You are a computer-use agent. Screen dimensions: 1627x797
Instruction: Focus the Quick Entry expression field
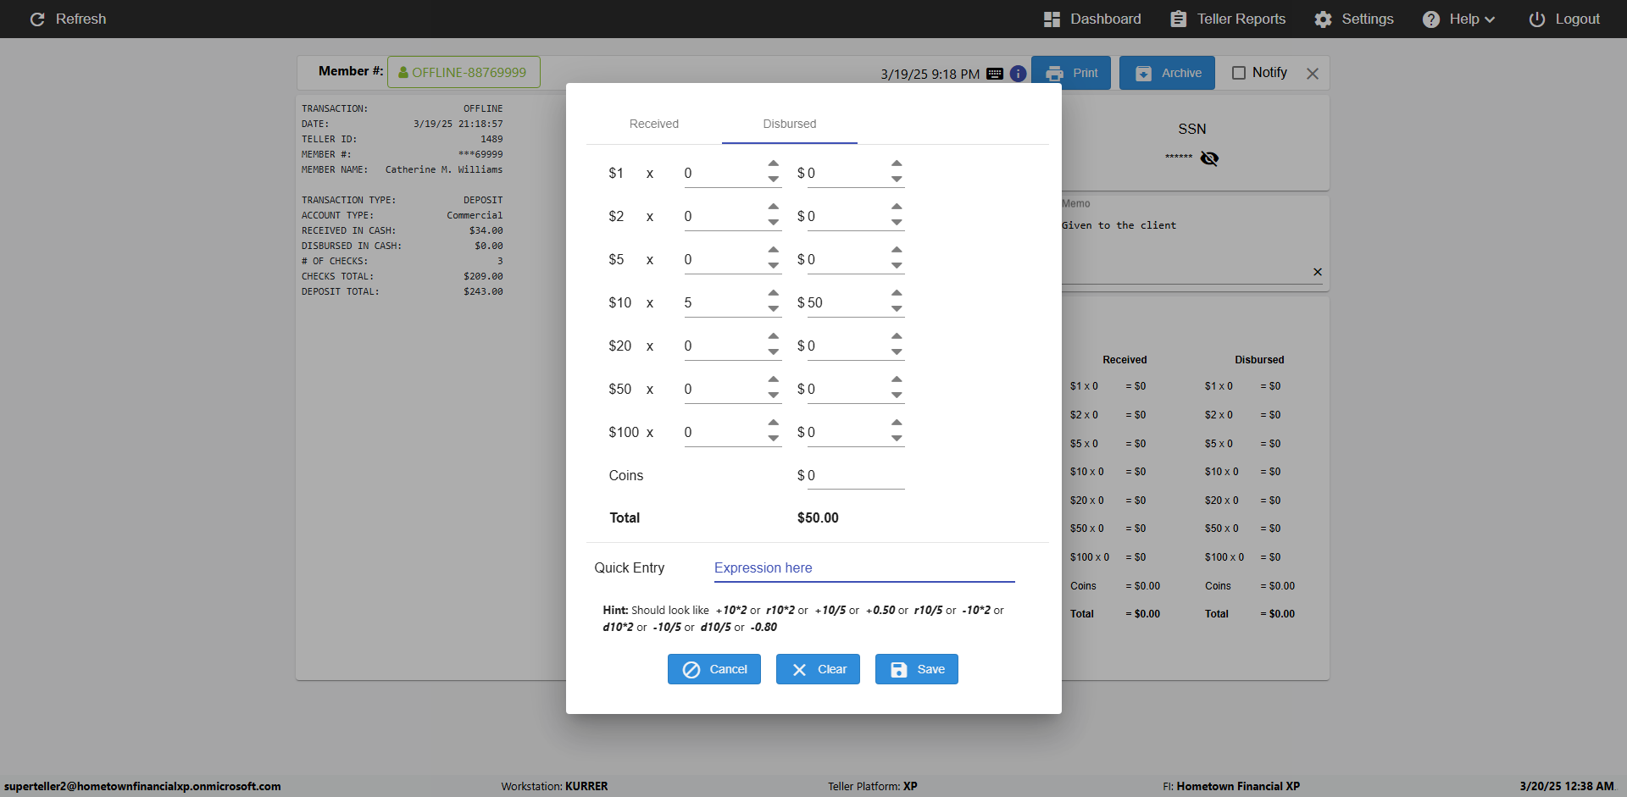click(x=864, y=567)
